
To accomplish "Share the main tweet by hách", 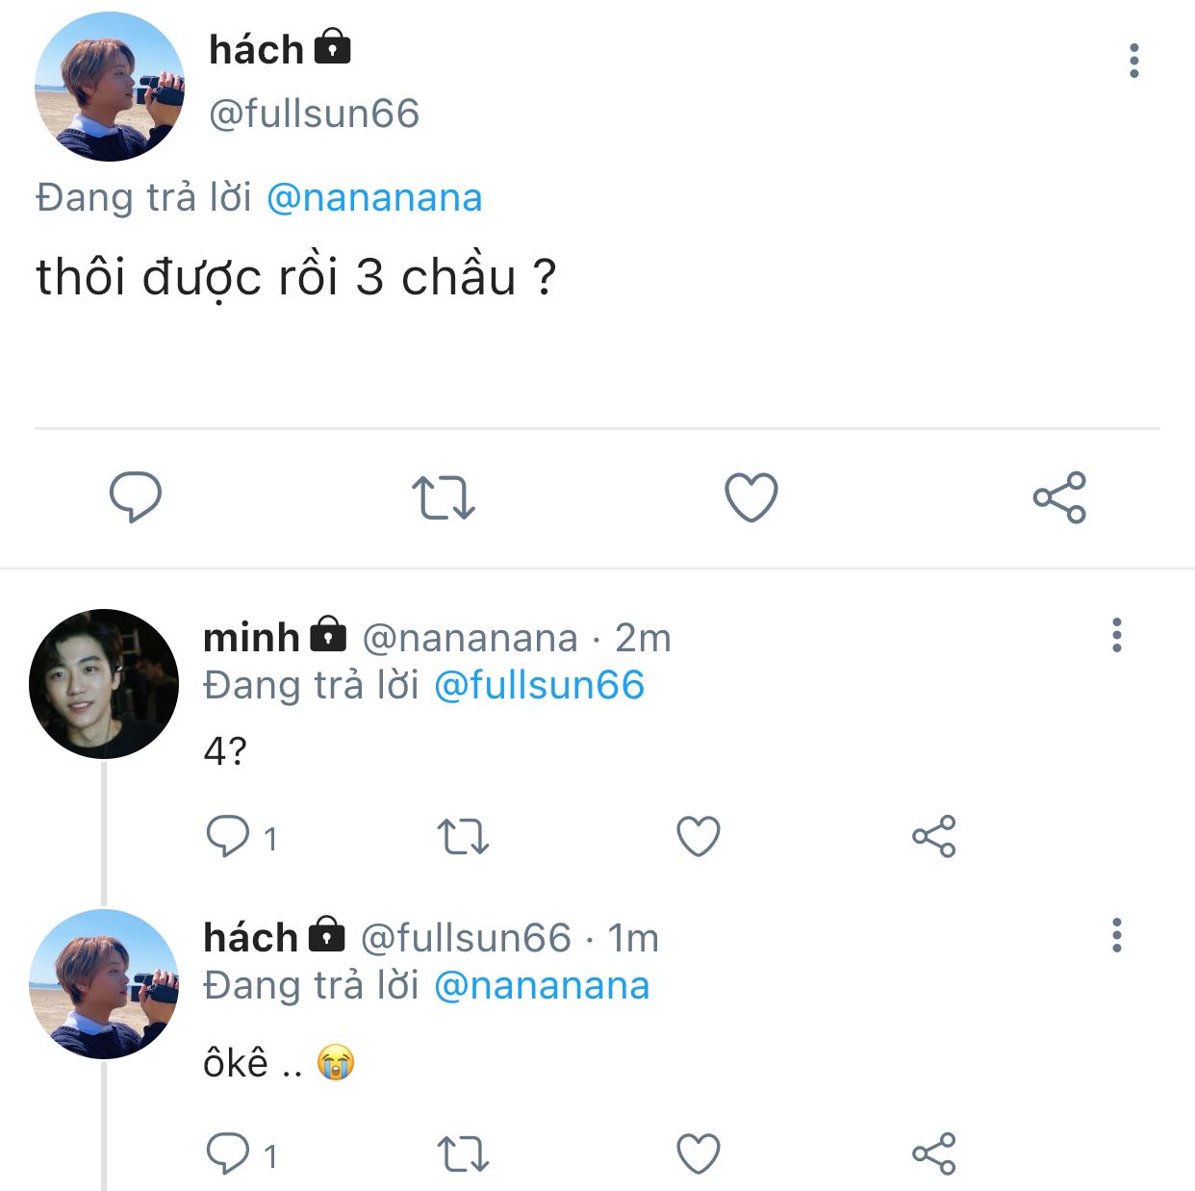I will pos(1059,497).
